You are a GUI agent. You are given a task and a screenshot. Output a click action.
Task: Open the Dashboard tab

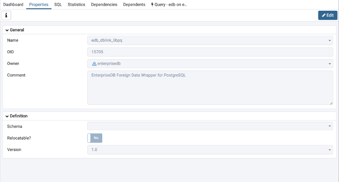tap(13, 5)
